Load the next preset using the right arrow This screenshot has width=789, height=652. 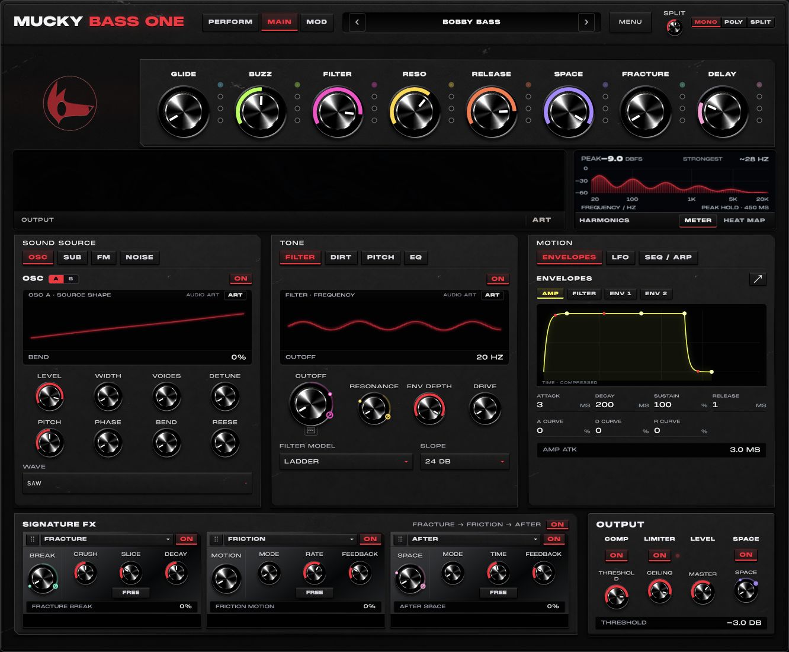586,22
